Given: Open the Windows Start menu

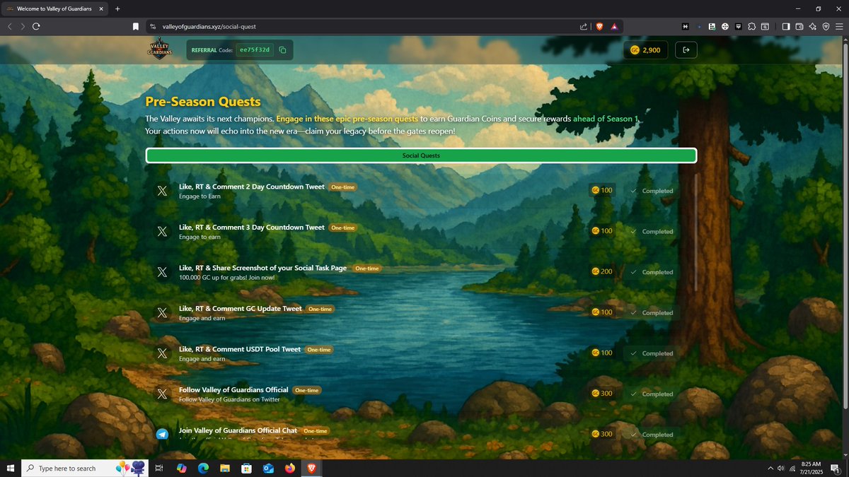Looking at the screenshot, I should (x=11, y=468).
